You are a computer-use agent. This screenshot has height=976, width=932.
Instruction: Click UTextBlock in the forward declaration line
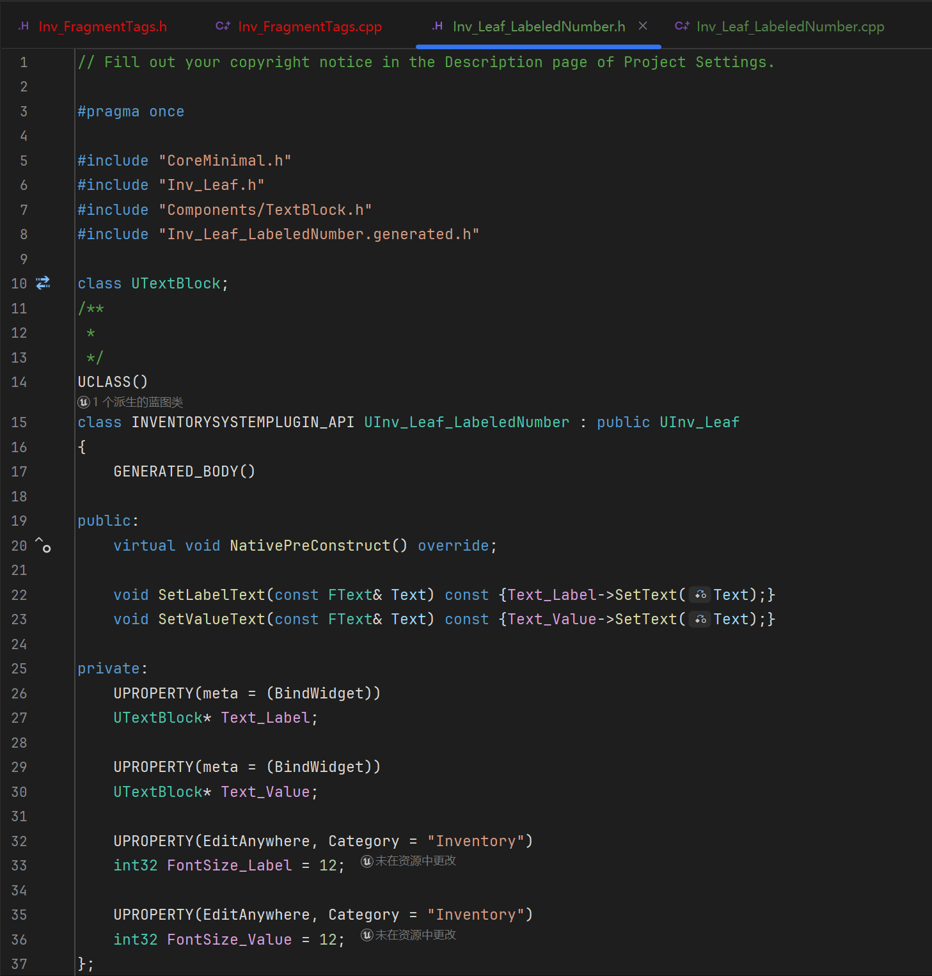point(176,283)
